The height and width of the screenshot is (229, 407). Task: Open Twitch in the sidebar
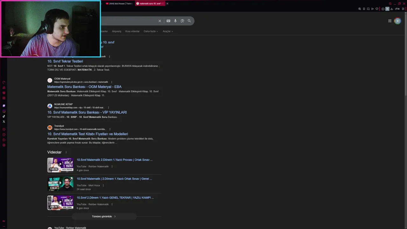pyautogui.click(x=4, y=106)
